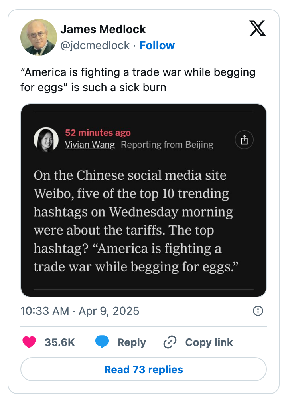Click the Vivian Wang byline link
This screenshot has width=288, height=402.
pyautogui.click(x=90, y=145)
